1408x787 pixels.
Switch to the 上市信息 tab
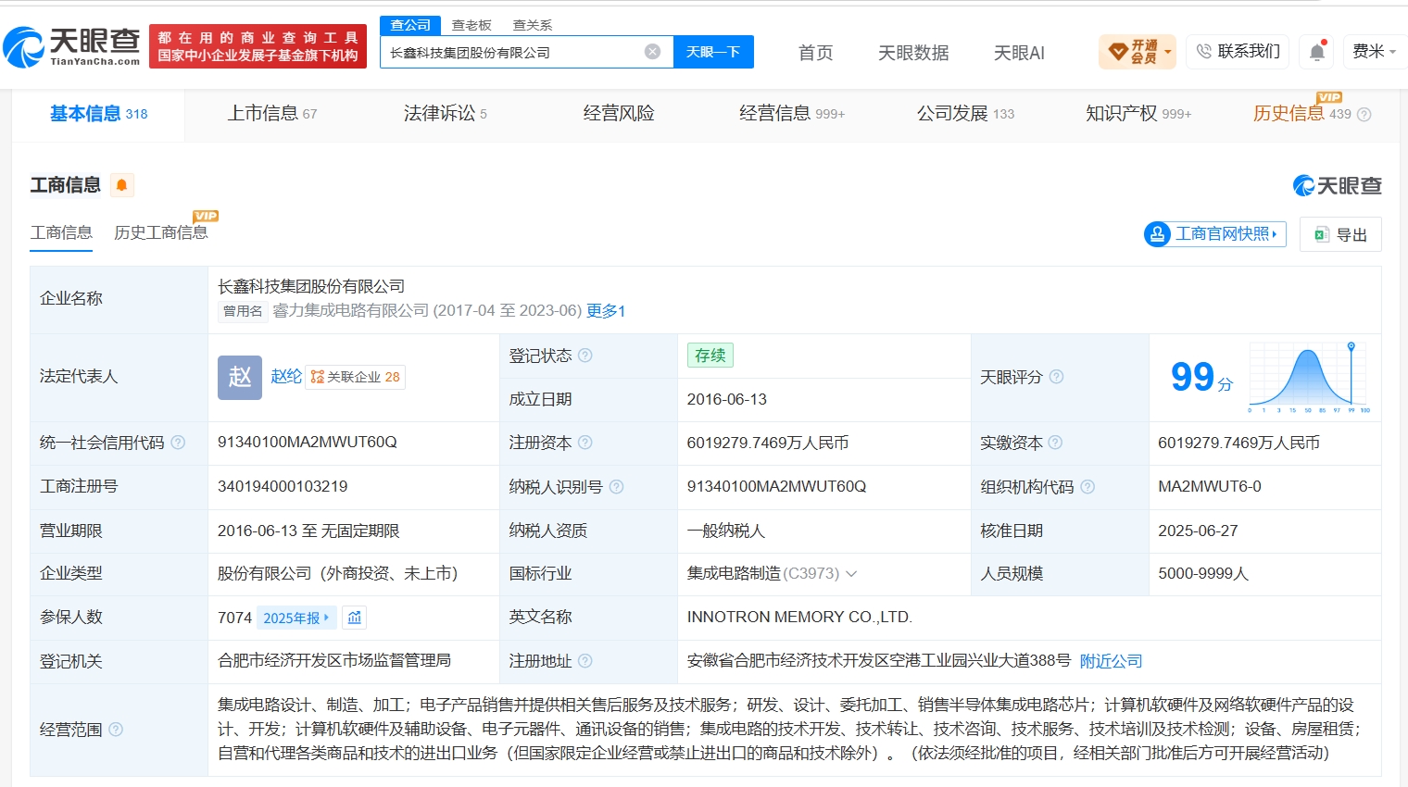coord(272,114)
